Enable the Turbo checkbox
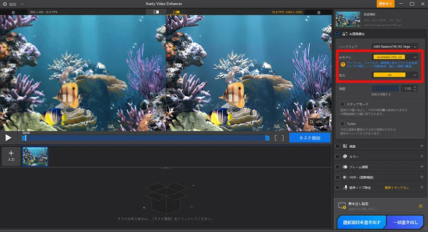The image size is (428, 232). click(x=342, y=124)
